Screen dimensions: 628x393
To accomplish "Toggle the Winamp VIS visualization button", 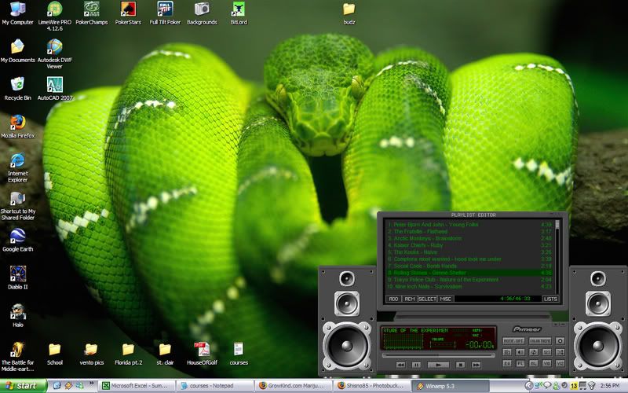I will coord(560,363).
